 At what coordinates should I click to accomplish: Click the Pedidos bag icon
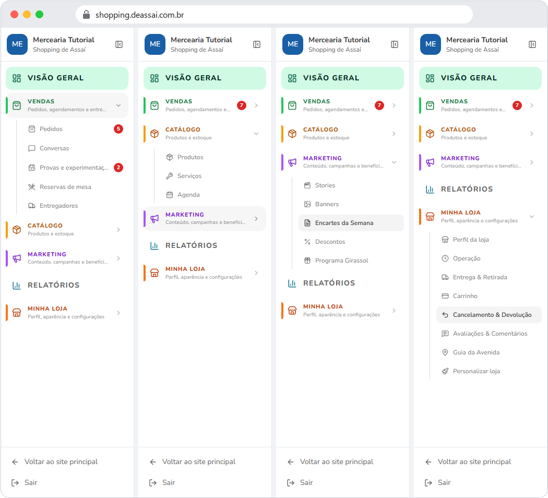click(32, 129)
